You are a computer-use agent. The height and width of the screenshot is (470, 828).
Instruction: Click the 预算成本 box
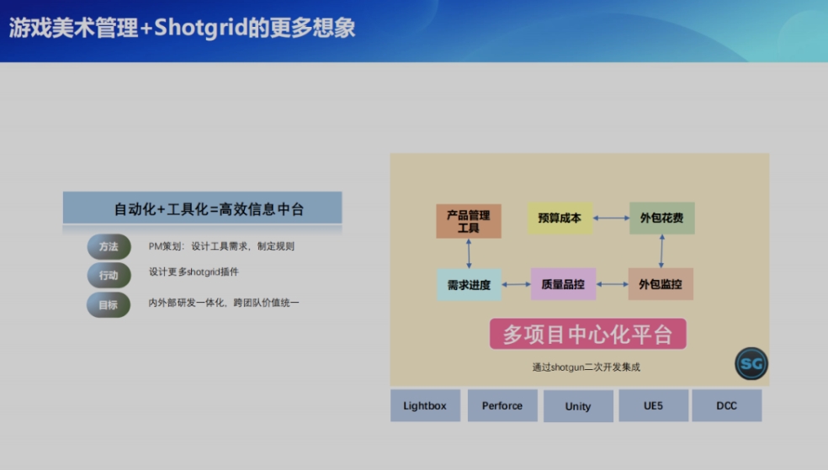pos(560,218)
